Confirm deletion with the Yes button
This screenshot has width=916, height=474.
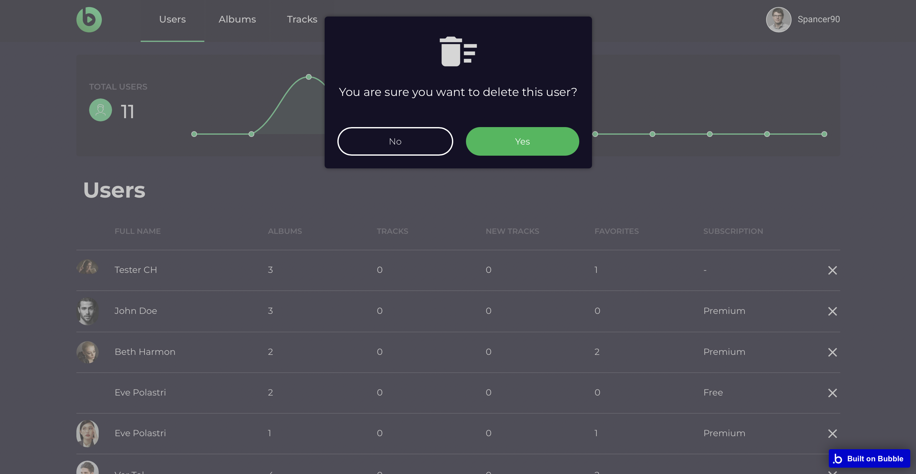522,141
